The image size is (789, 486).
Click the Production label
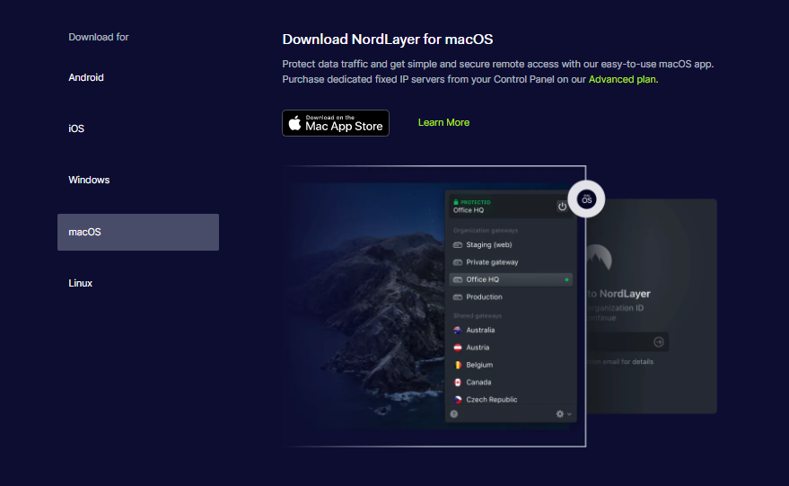click(x=484, y=297)
